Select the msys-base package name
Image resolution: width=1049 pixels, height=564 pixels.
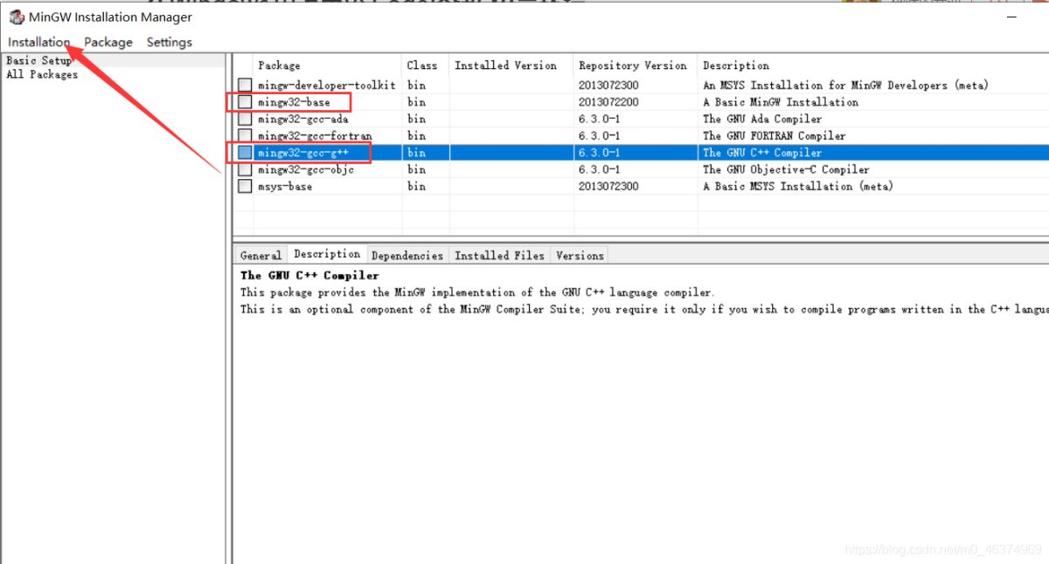[x=284, y=186]
